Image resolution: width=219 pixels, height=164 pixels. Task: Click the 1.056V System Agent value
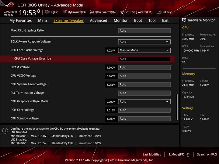coord(111,85)
